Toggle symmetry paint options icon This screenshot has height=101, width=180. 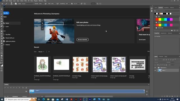click(85, 4)
